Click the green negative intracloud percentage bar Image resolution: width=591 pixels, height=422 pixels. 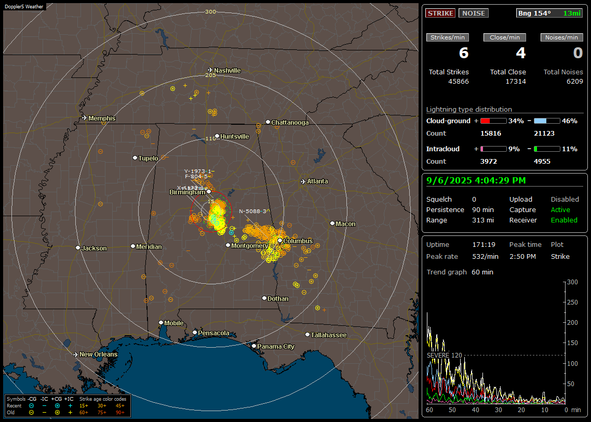coord(547,149)
